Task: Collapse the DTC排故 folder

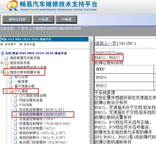Action: pos(6,91)
